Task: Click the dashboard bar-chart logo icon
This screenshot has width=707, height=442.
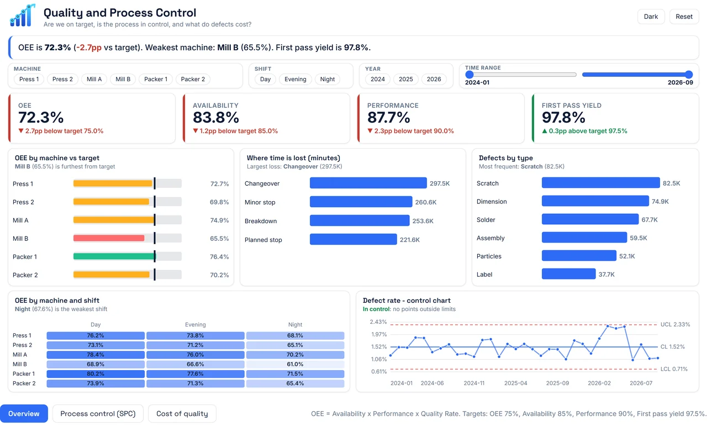Action: pos(23,15)
